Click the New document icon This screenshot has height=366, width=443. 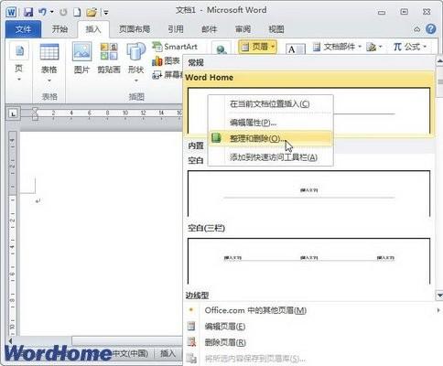pos(77,12)
